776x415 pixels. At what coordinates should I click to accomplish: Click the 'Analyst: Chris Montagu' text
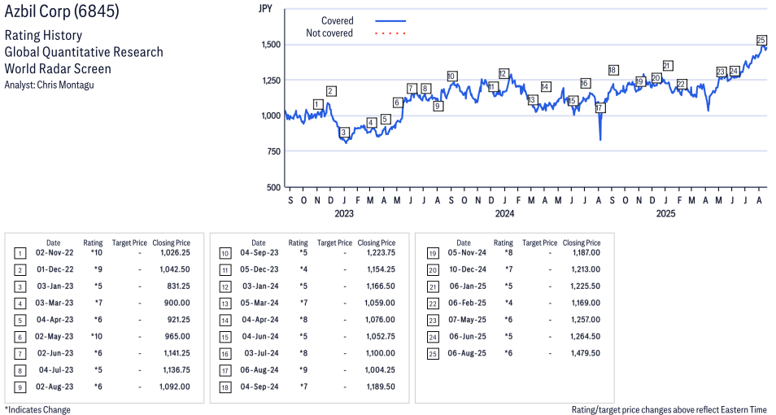pyautogui.click(x=49, y=85)
